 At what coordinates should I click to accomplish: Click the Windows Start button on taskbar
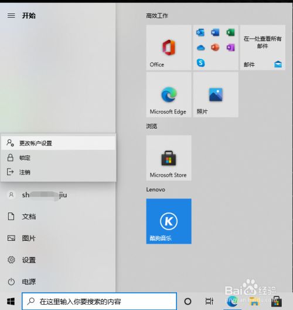coord(11,302)
